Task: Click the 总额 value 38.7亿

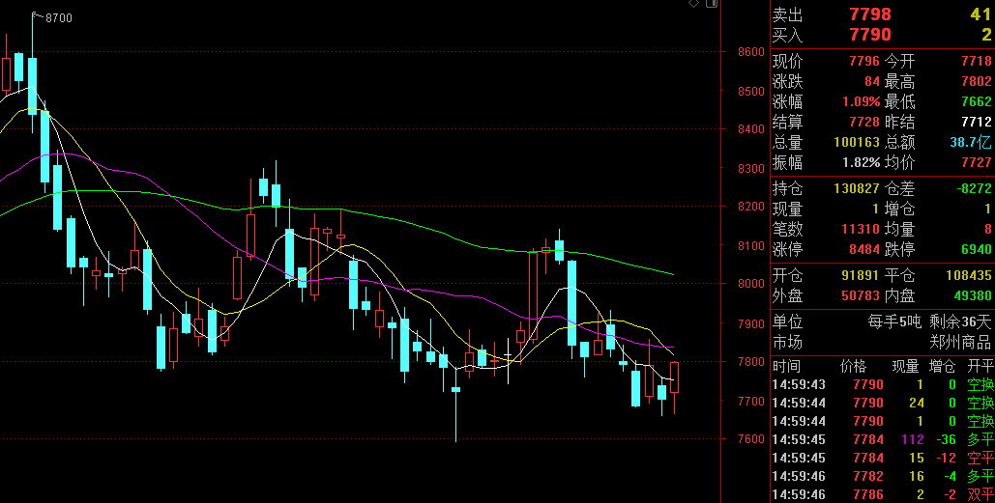Action: 970,142
